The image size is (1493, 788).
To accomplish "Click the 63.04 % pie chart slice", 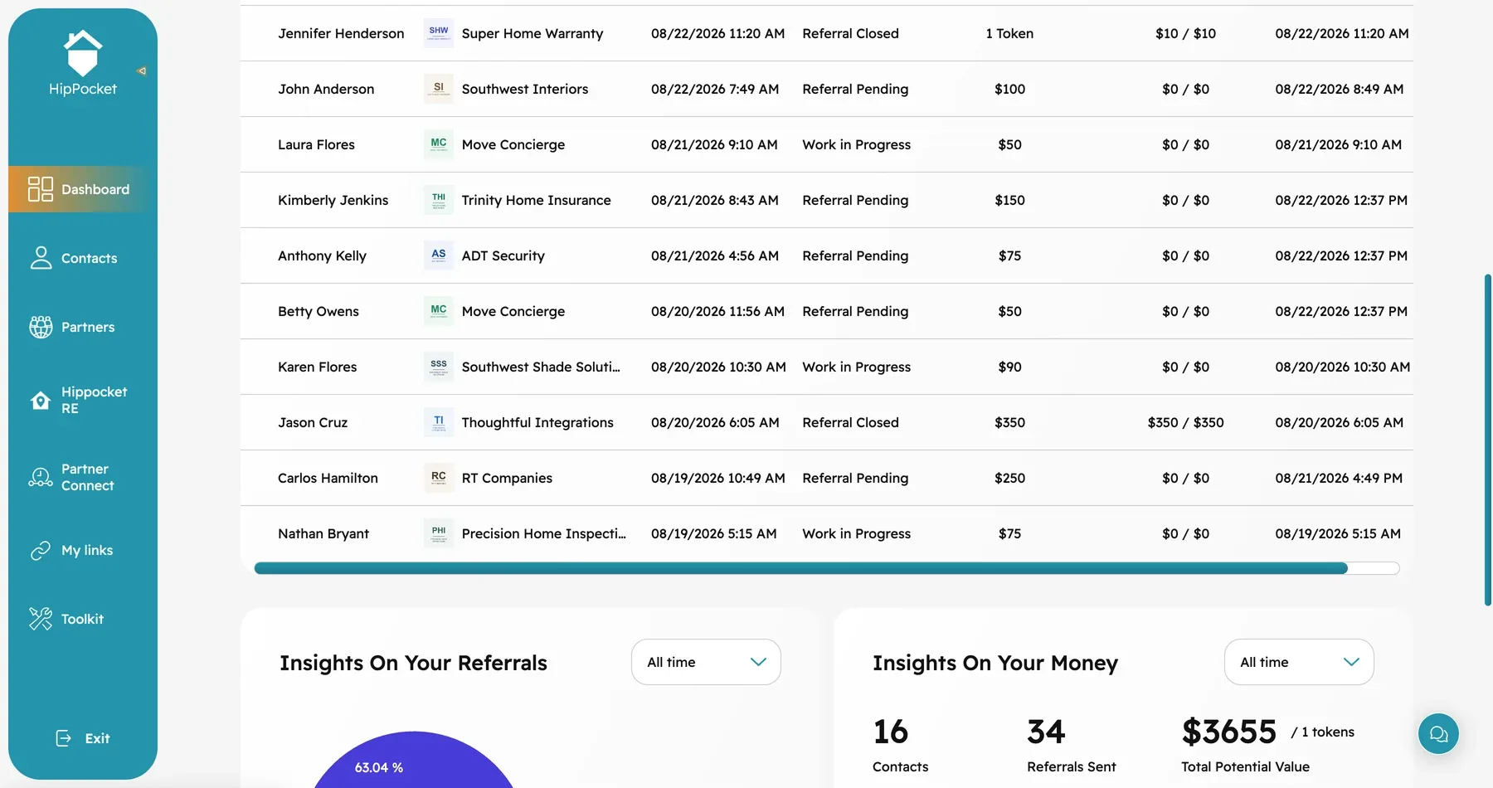I will click(413, 761).
